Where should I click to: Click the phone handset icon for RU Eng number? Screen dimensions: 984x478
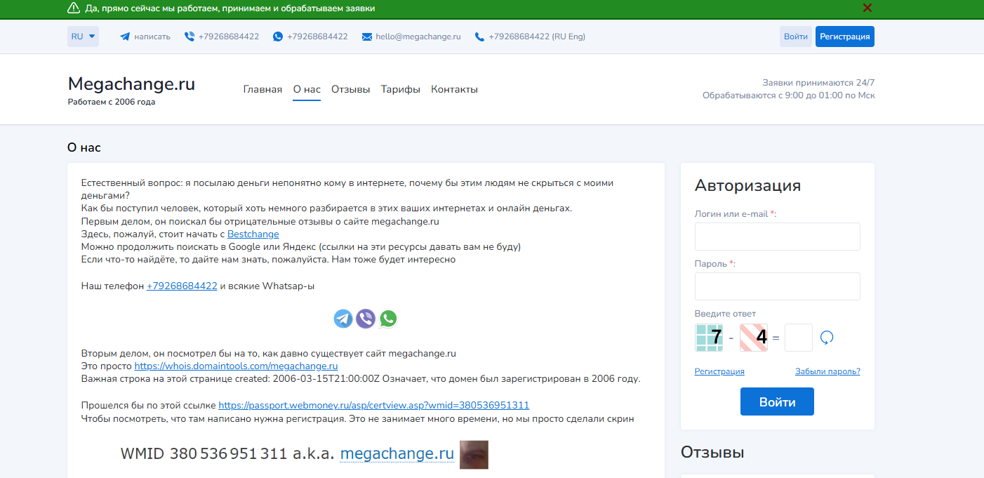pos(479,36)
